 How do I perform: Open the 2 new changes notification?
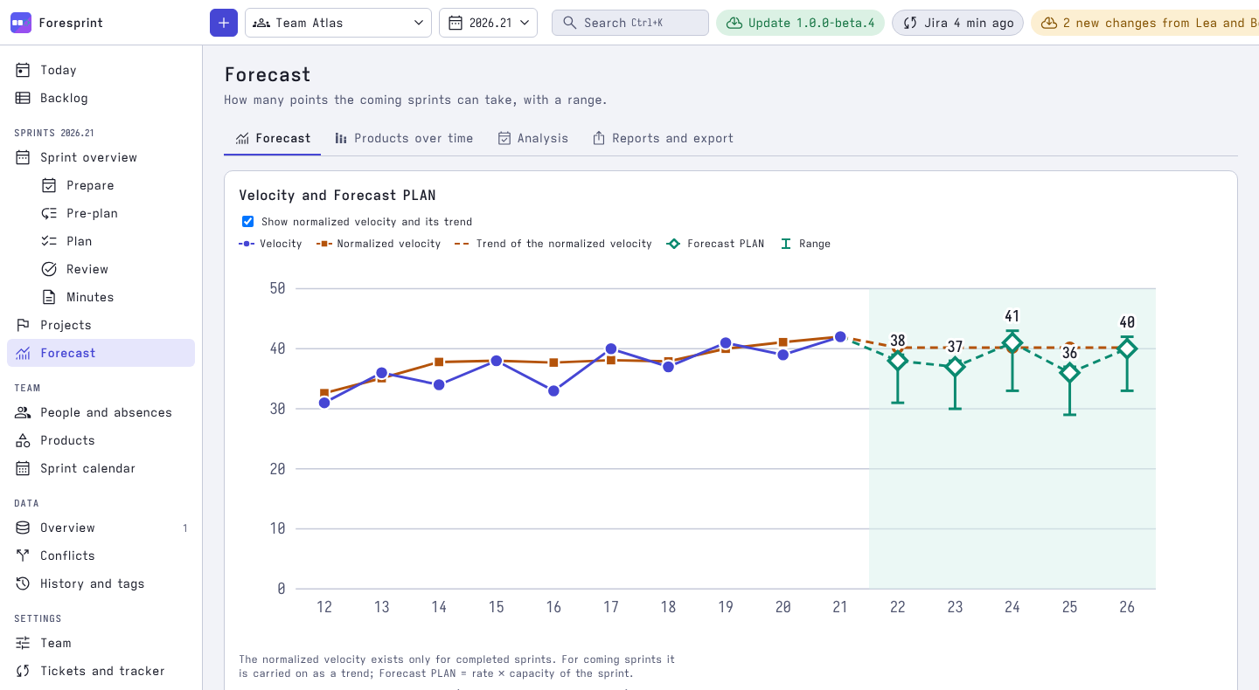[1144, 23]
